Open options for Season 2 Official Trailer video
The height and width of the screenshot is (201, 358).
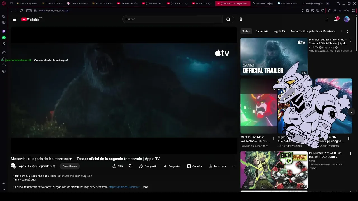point(351,40)
